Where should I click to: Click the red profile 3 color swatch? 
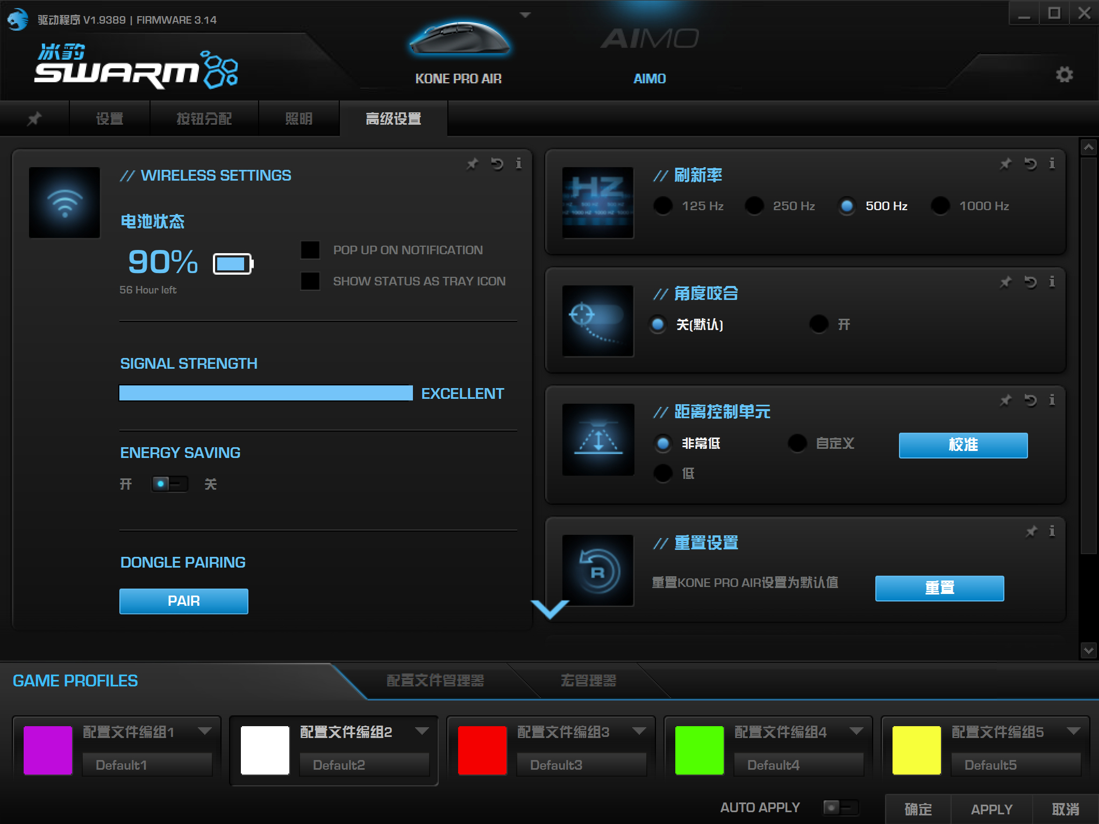[x=482, y=750]
